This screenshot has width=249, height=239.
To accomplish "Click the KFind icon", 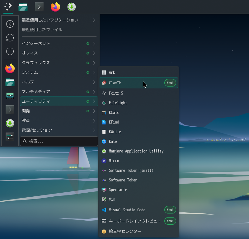I will point(104,122).
